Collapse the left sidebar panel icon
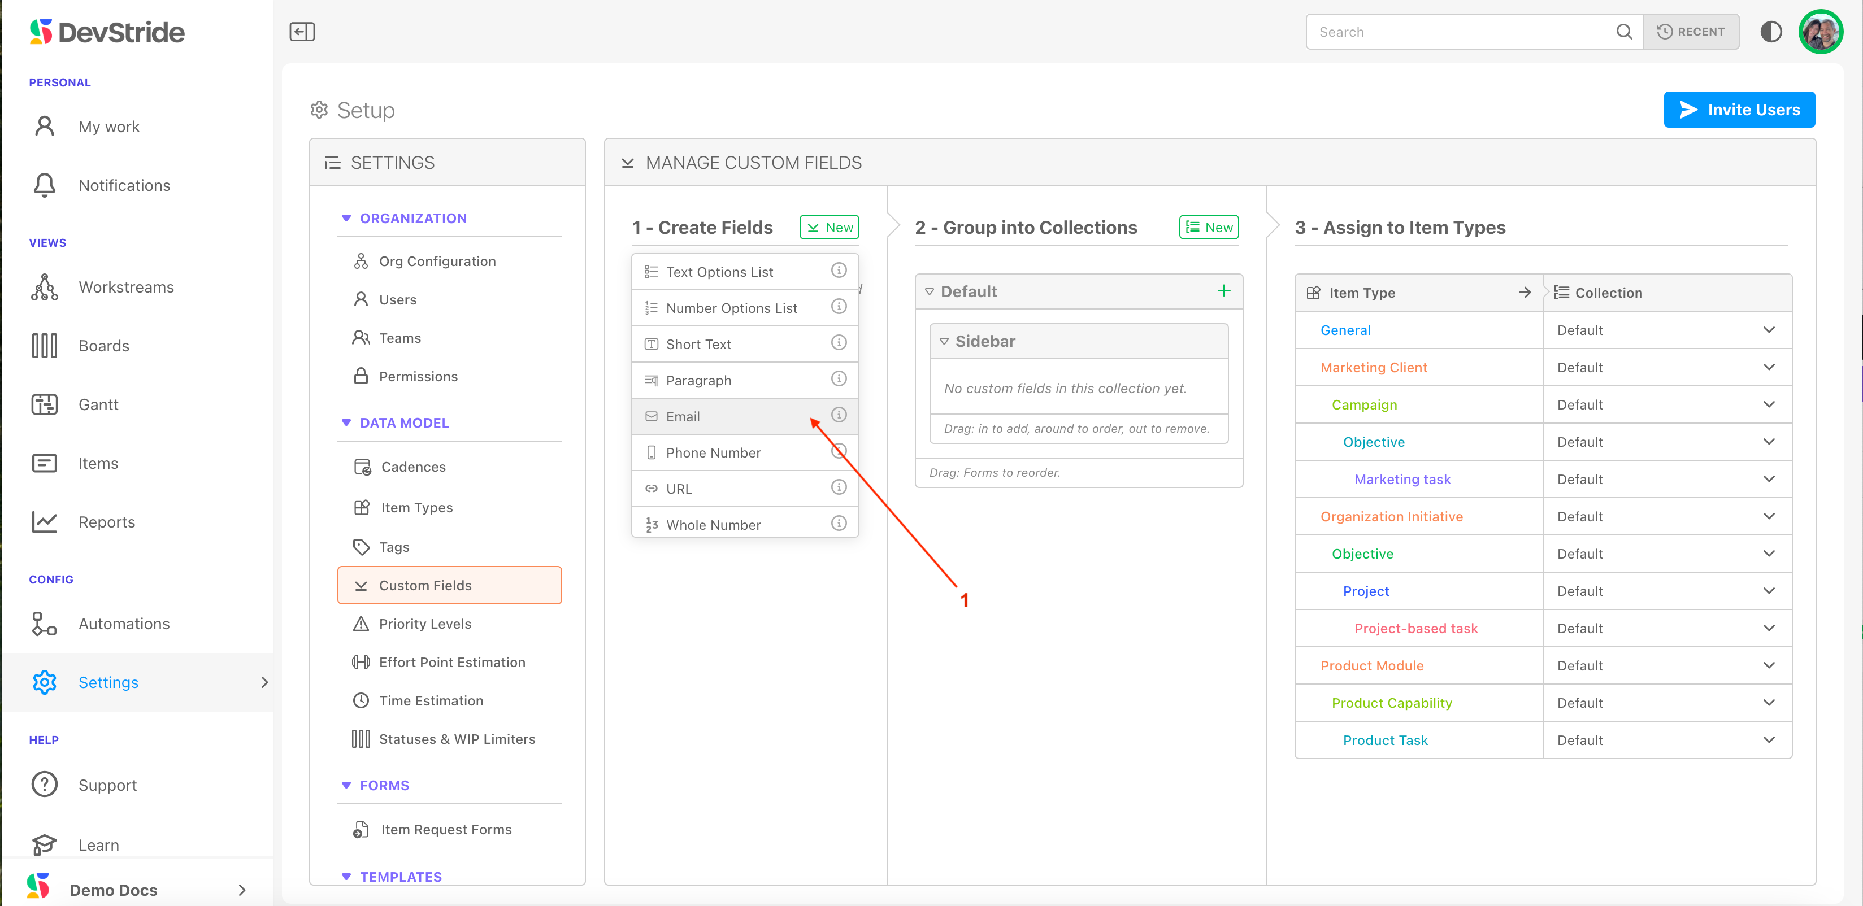1863x906 pixels. (302, 32)
